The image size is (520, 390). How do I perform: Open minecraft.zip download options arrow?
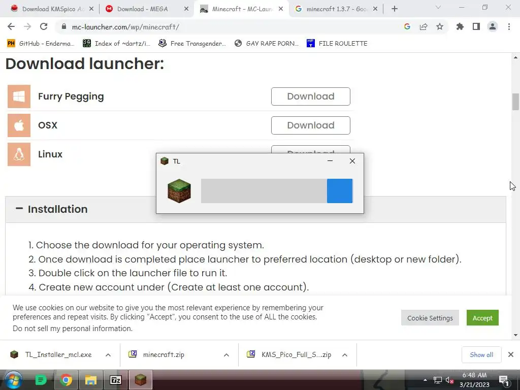click(x=226, y=355)
